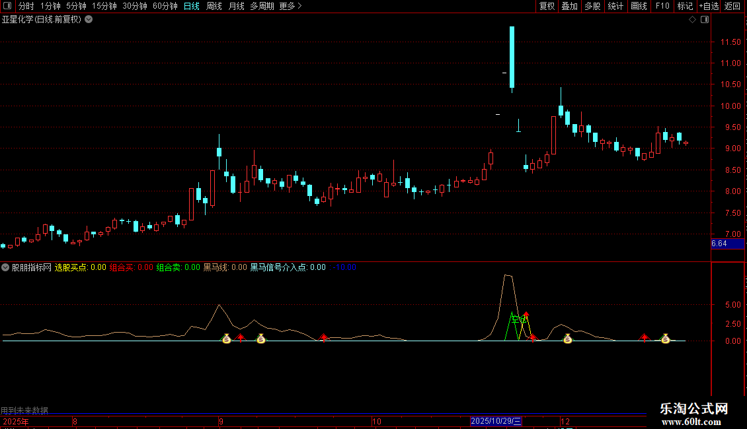Click the tall cyan candle at the chart high
Image resolution: width=747 pixels, height=429 pixels.
tap(512, 57)
